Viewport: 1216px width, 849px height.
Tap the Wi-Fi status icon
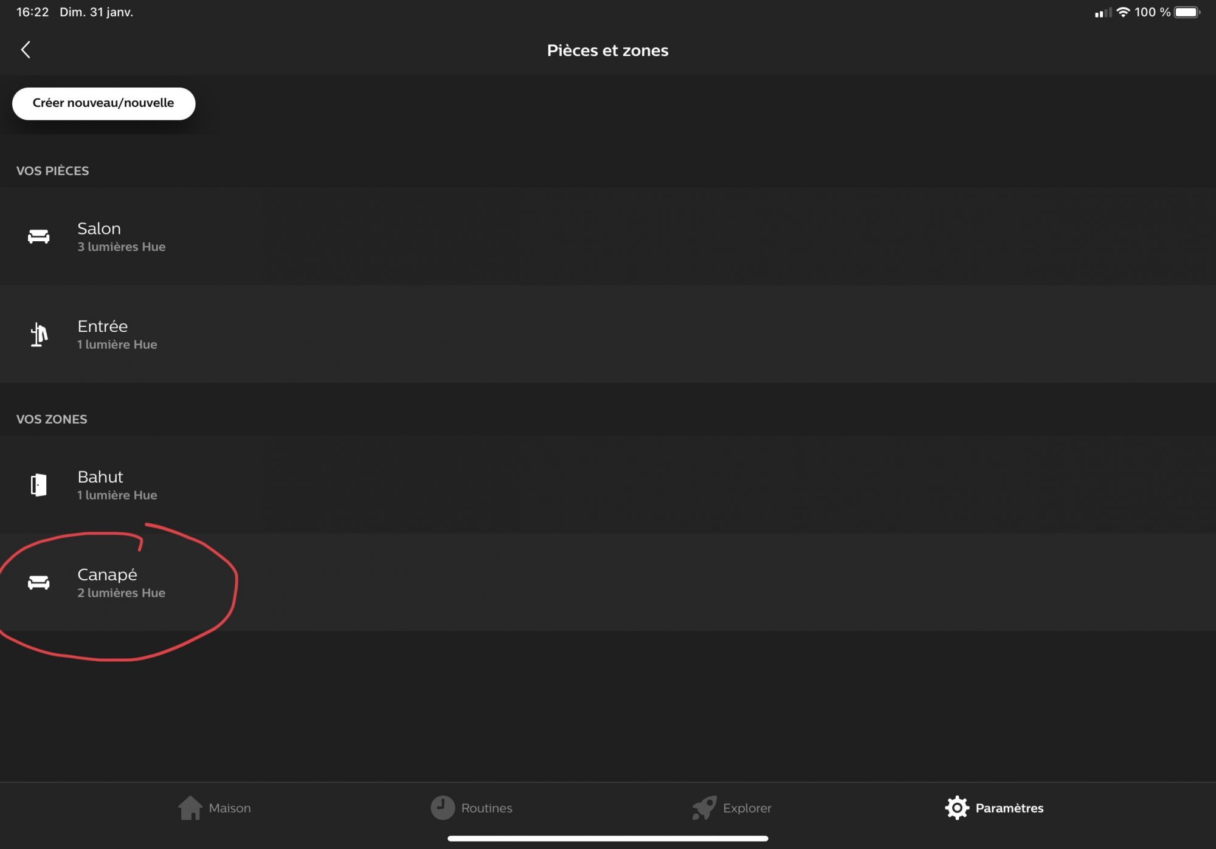[1124, 12]
